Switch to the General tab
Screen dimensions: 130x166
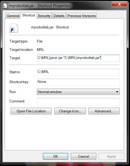point(13,16)
